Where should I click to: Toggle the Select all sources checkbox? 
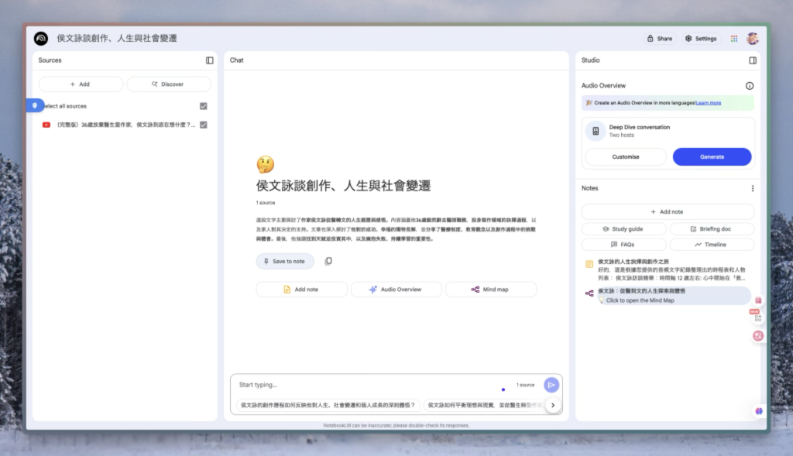click(204, 106)
